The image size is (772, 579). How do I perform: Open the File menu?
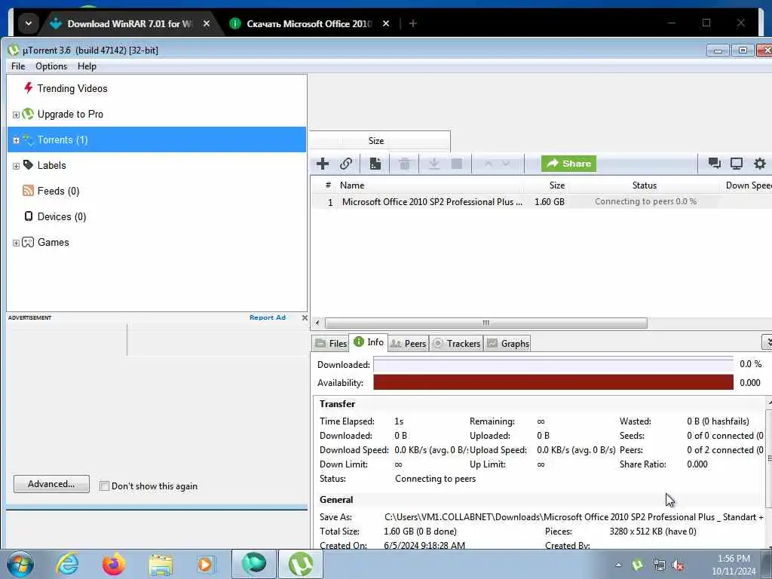pos(18,66)
